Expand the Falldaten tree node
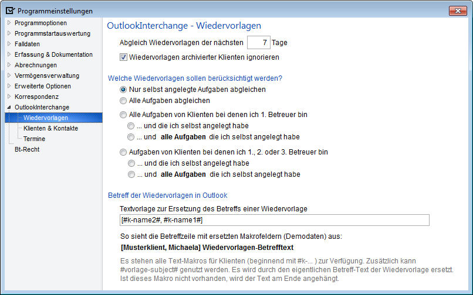This screenshot has width=473, height=295. coord(9,44)
